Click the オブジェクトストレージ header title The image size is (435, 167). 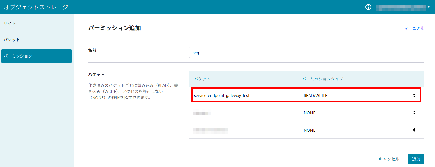point(36,7)
